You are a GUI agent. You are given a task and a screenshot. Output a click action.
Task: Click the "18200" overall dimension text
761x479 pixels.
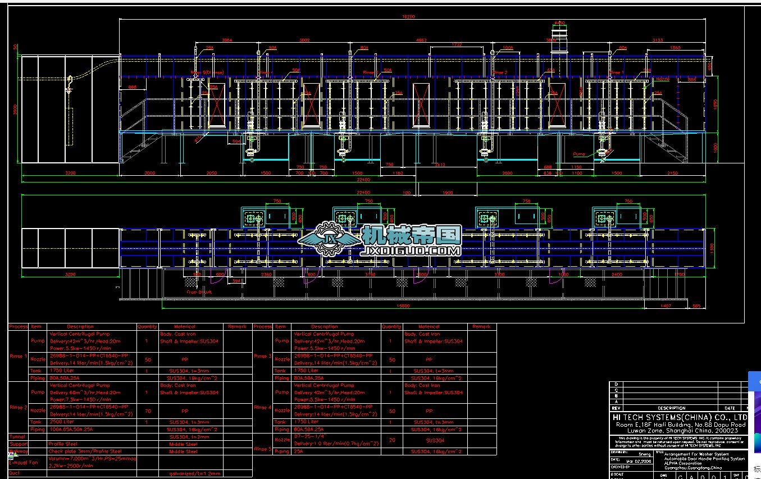[x=408, y=17]
